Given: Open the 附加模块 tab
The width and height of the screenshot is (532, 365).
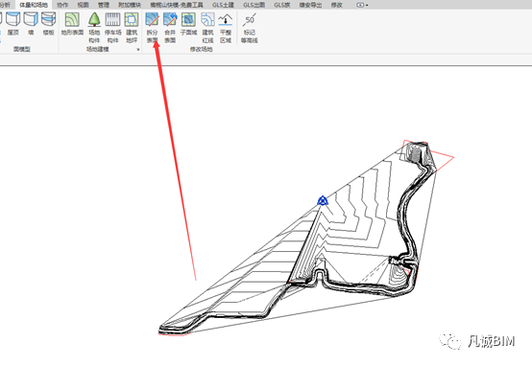Looking at the screenshot, I should coord(130,5).
